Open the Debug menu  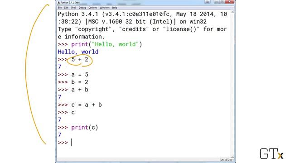click(x=82, y=8)
